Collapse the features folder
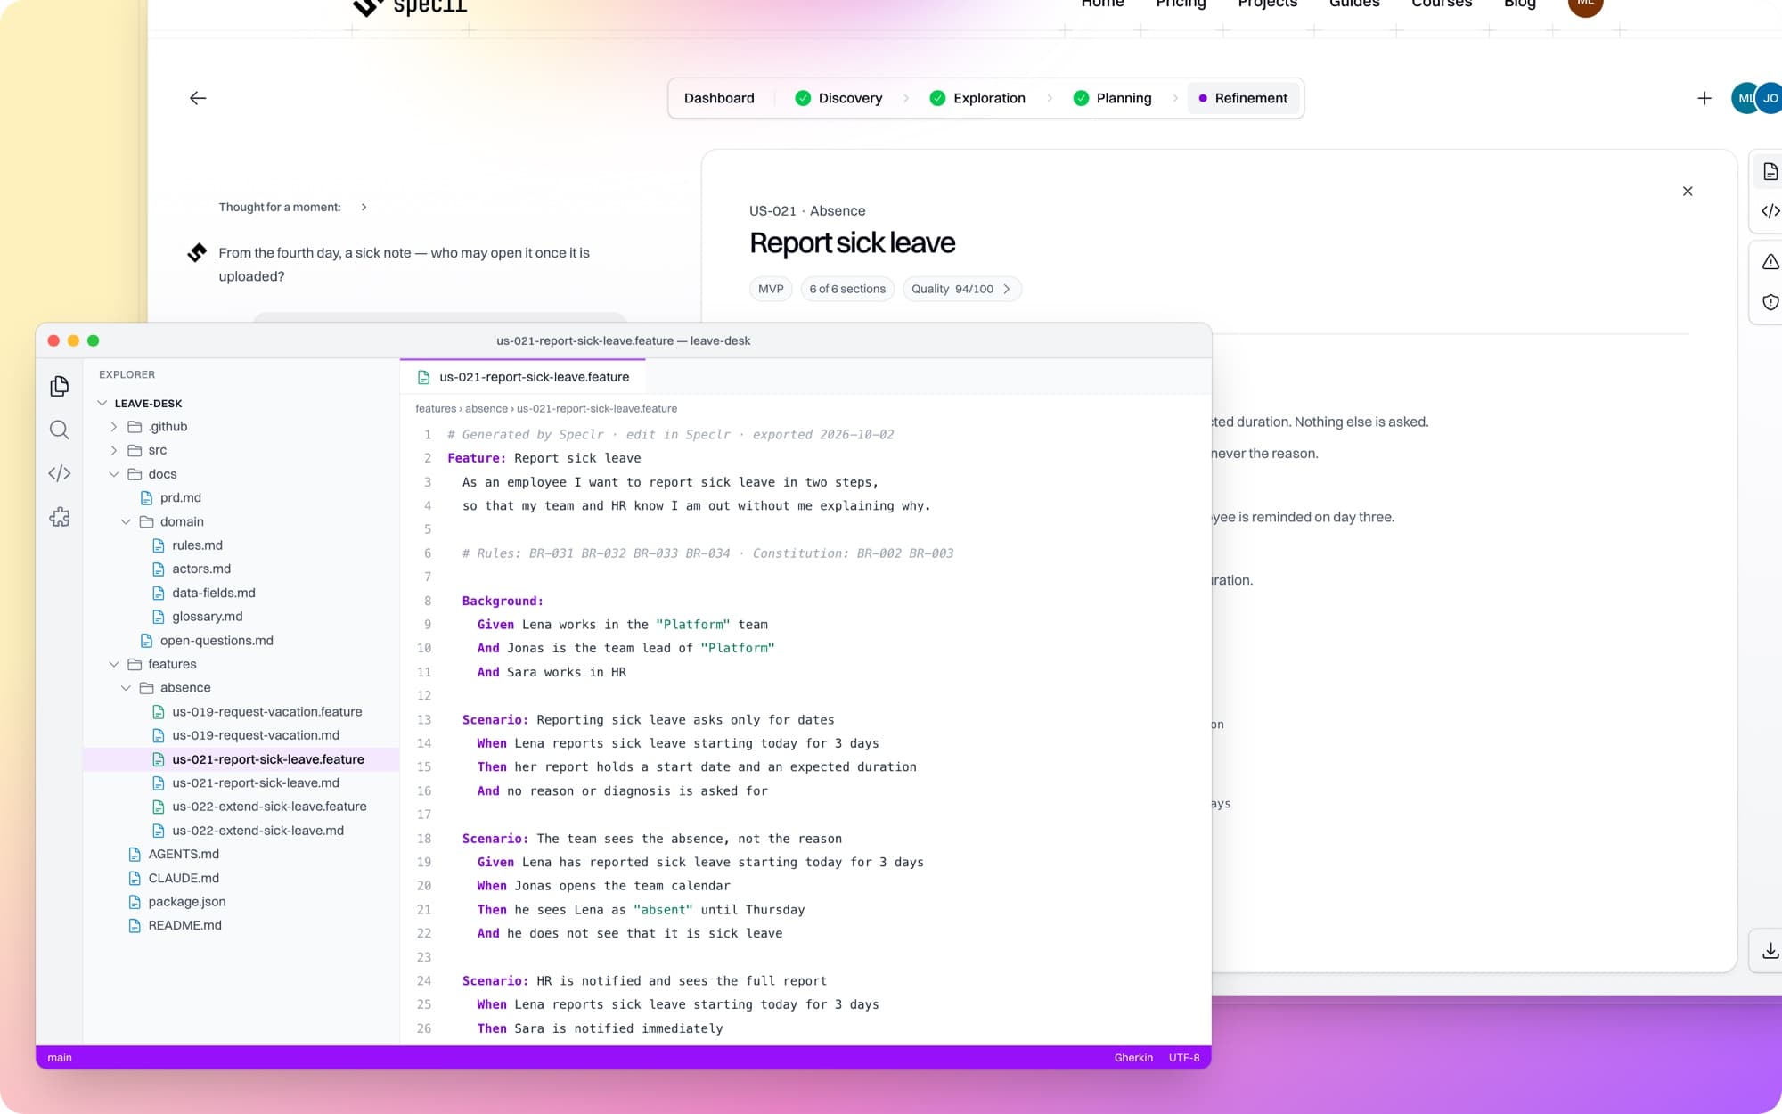The image size is (1782, 1114). tap(113, 664)
